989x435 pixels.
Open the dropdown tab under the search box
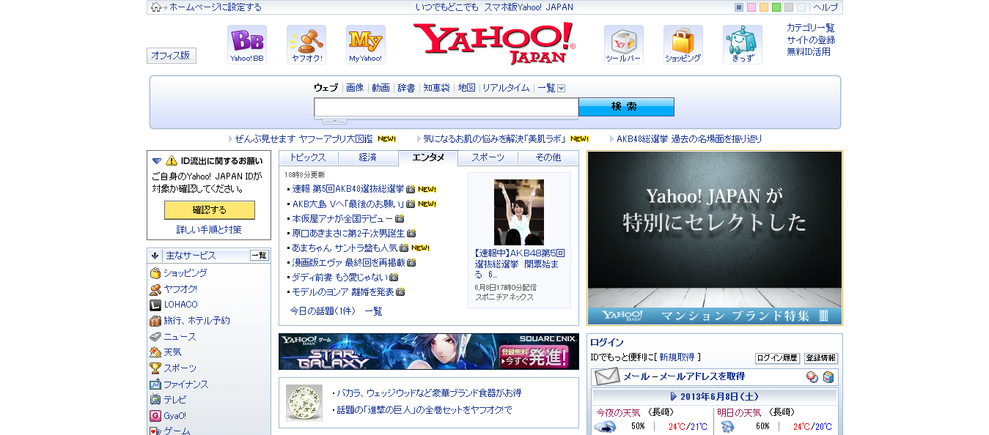(x=334, y=121)
